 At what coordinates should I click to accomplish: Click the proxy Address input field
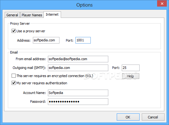point(46,40)
